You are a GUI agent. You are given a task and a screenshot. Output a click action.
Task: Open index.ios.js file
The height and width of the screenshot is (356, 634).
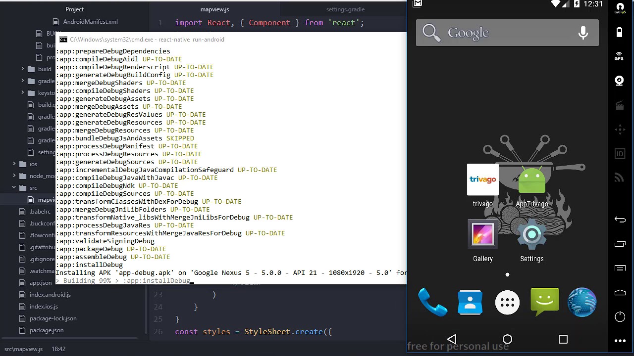44,307
